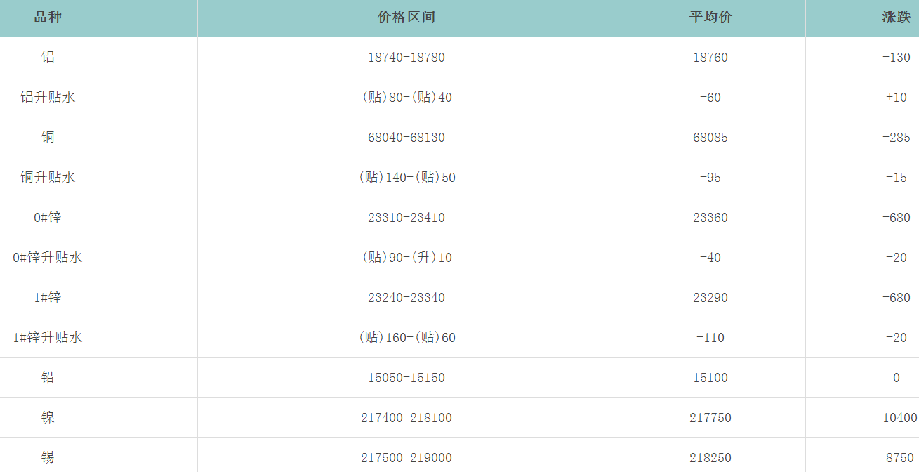
Task: Click copper price range 68040-68130
Action: pos(406,138)
